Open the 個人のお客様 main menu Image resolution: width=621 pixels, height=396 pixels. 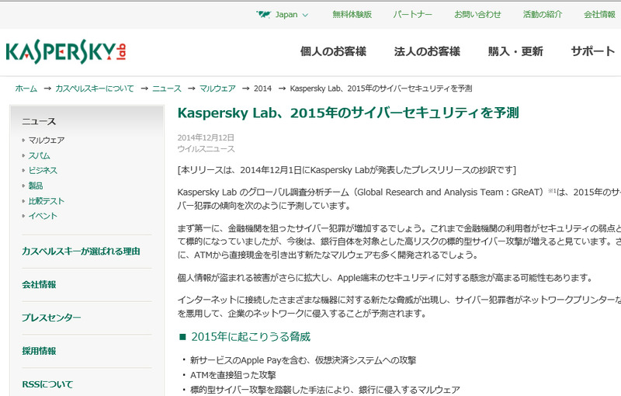(333, 52)
